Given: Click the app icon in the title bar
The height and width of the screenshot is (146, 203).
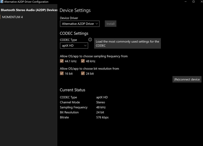Looking at the screenshot, I should point(2,2).
